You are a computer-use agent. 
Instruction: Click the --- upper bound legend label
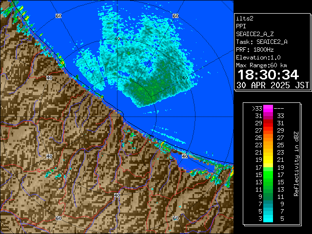(x=279, y=109)
